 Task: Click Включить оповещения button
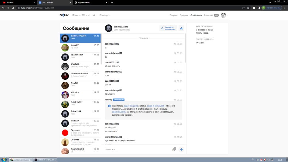point(168,28)
